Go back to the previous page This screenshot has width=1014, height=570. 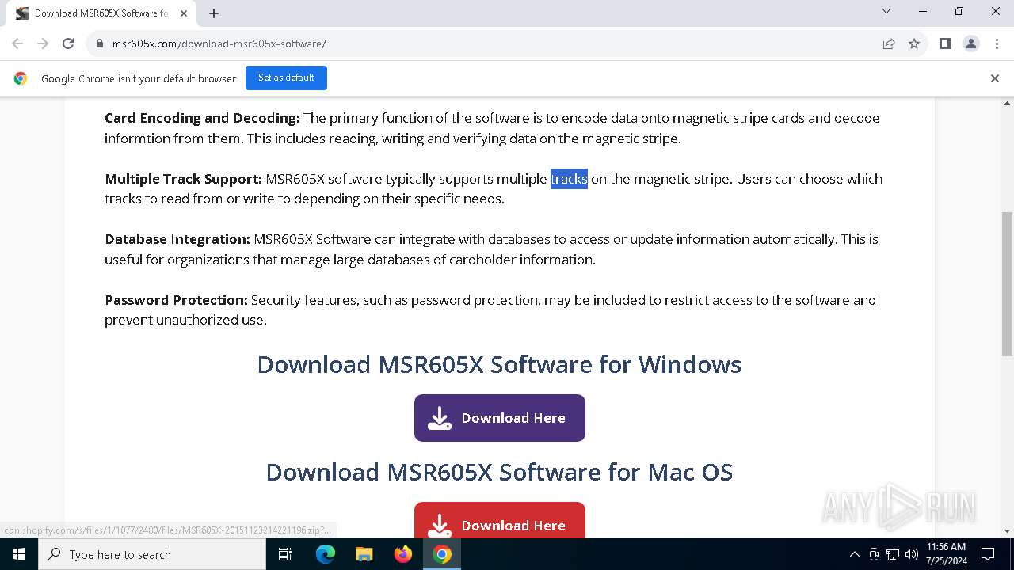pyautogui.click(x=17, y=44)
